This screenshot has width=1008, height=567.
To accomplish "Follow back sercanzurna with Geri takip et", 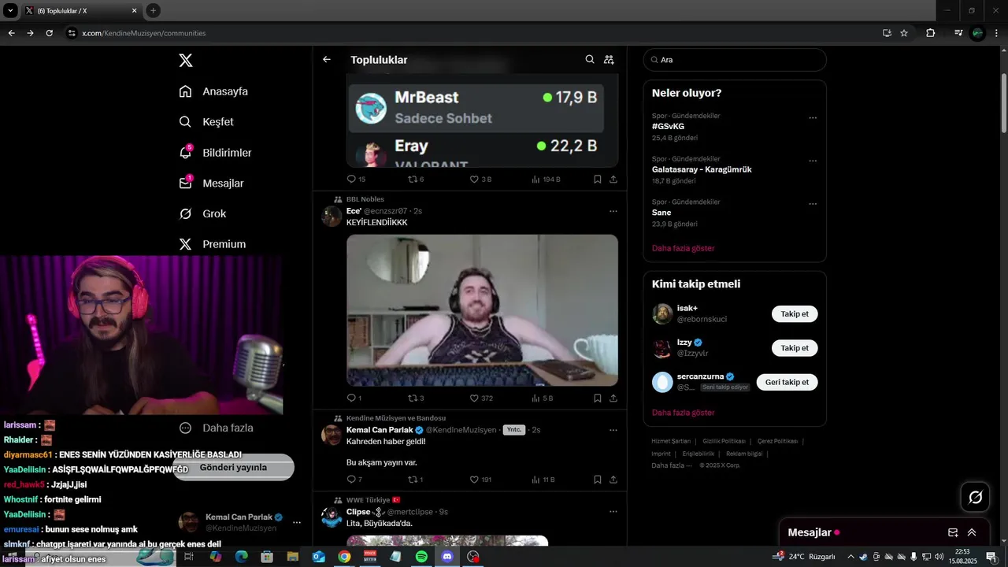I will [x=787, y=382].
